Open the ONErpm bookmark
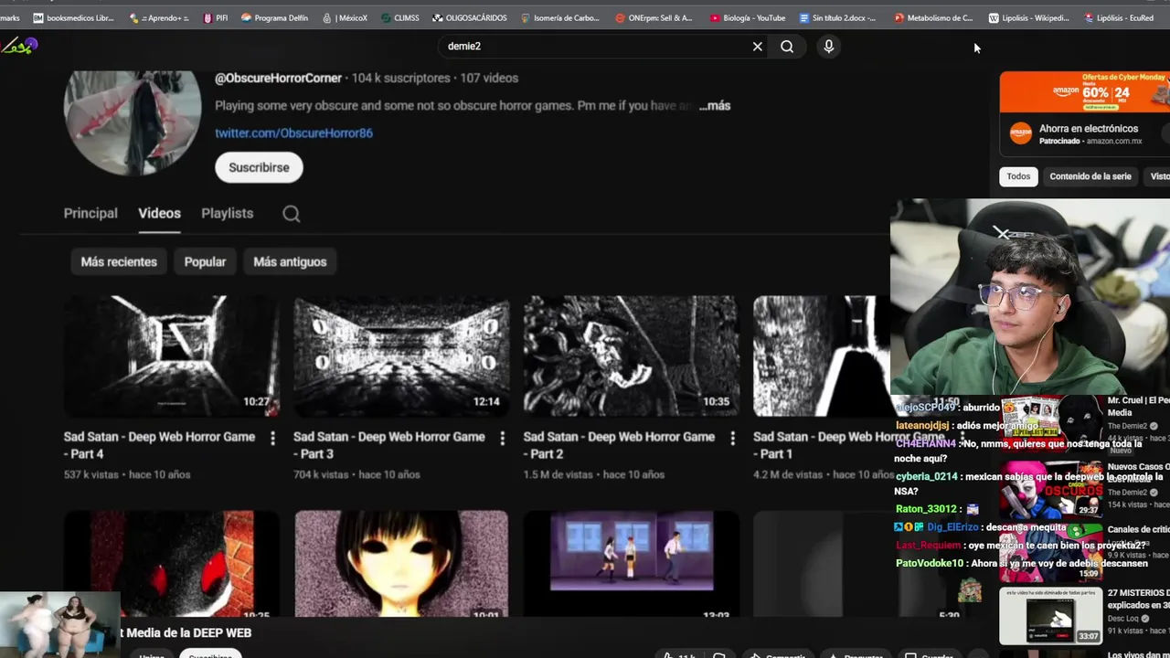The image size is (1170, 658). pyautogui.click(x=654, y=17)
